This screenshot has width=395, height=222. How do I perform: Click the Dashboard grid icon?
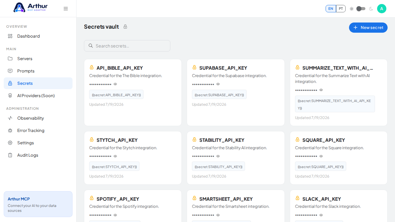[x=10, y=36]
